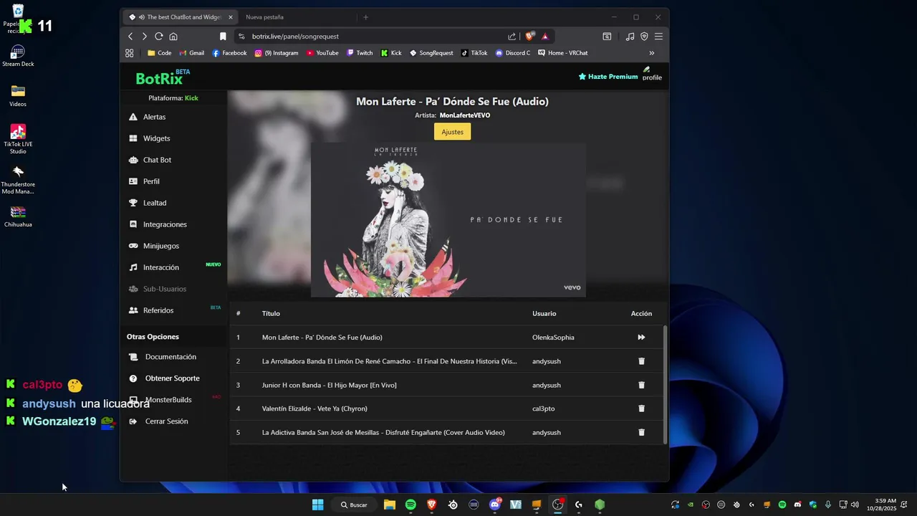Click OlenkaSophia in the Usuario column
917x516 pixels.
(x=553, y=338)
